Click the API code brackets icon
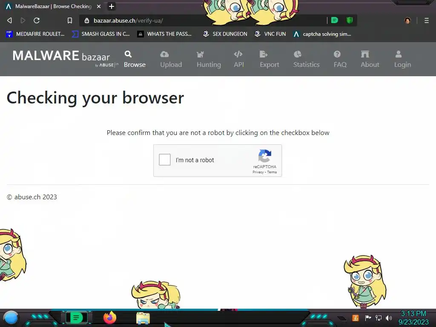The image size is (436, 327). 238,54
